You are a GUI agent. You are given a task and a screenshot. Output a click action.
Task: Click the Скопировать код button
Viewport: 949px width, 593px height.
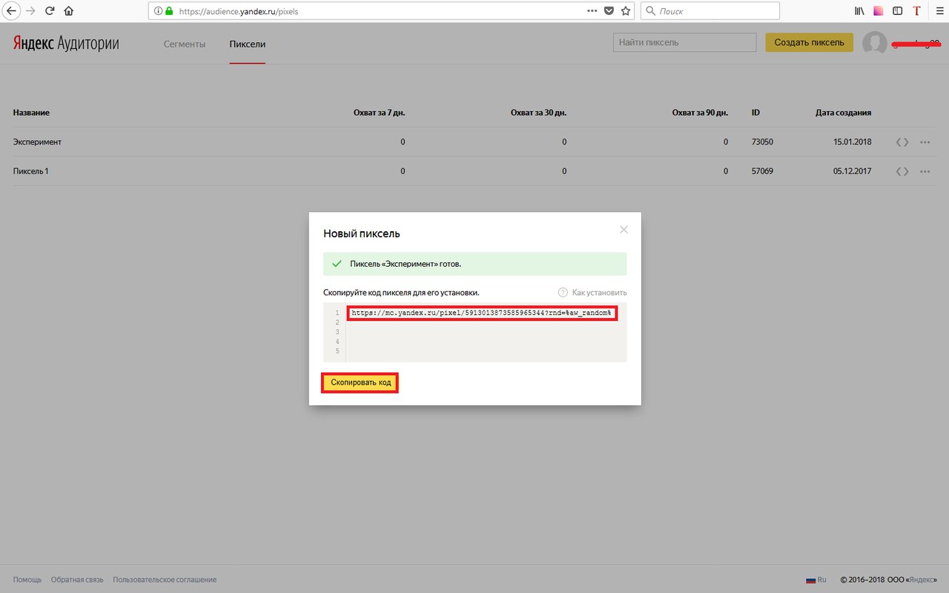[x=360, y=382]
